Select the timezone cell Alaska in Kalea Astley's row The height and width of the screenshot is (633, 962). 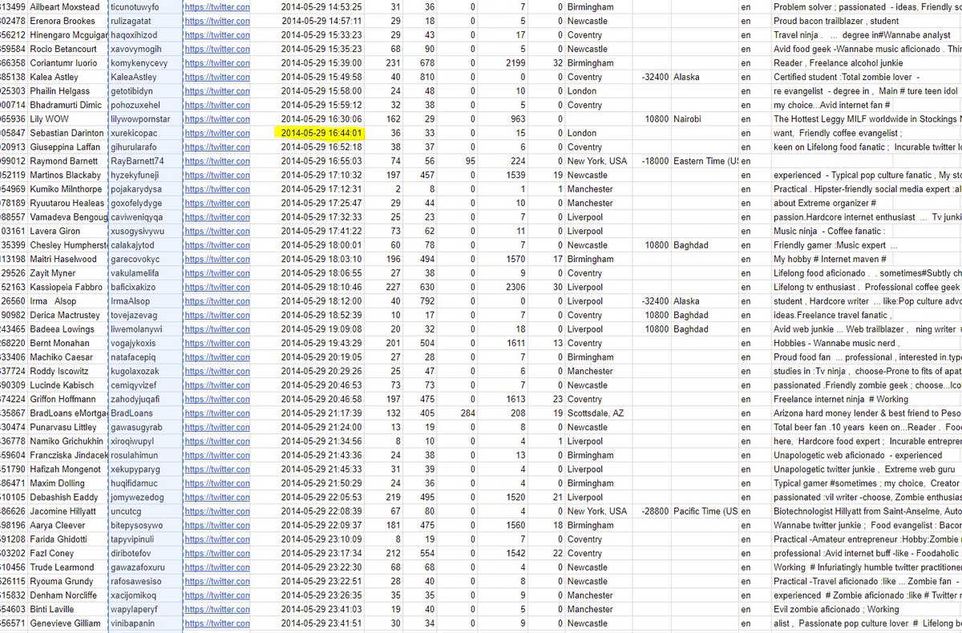pyautogui.click(x=686, y=77)
